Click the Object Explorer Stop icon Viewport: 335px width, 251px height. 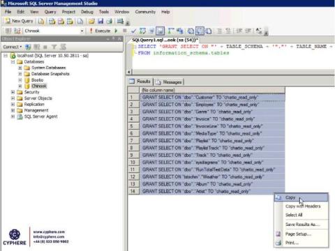click(45, 47)
